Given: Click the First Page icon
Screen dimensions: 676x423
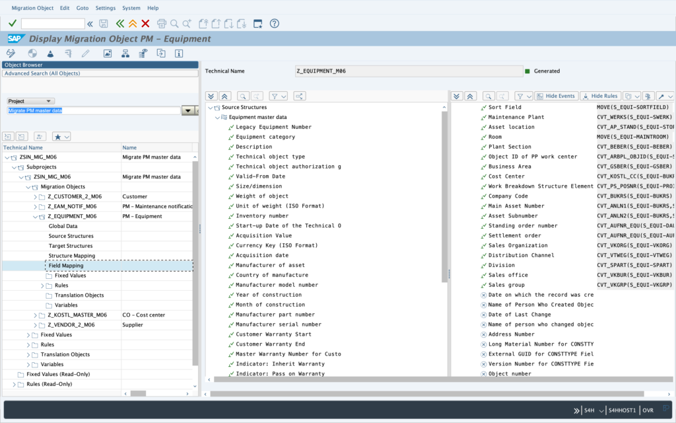Looking at the screenshot, I should [203, 24].
